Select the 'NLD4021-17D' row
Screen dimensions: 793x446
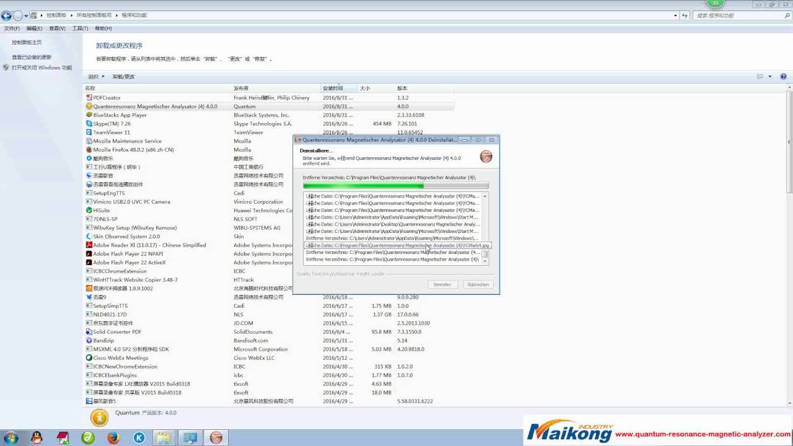269,315
